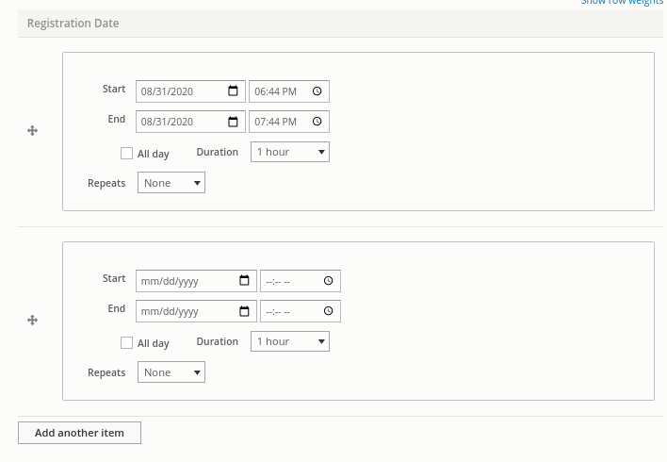Open clock picker for 06:44 PM start time

pos(317,91)
